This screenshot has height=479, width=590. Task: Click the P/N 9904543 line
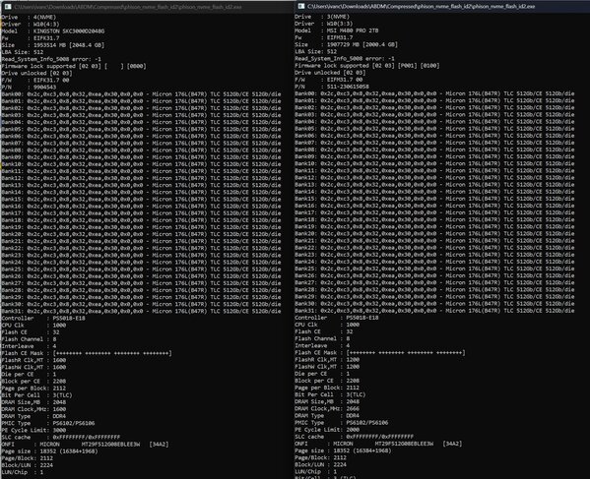coord(29,88)
